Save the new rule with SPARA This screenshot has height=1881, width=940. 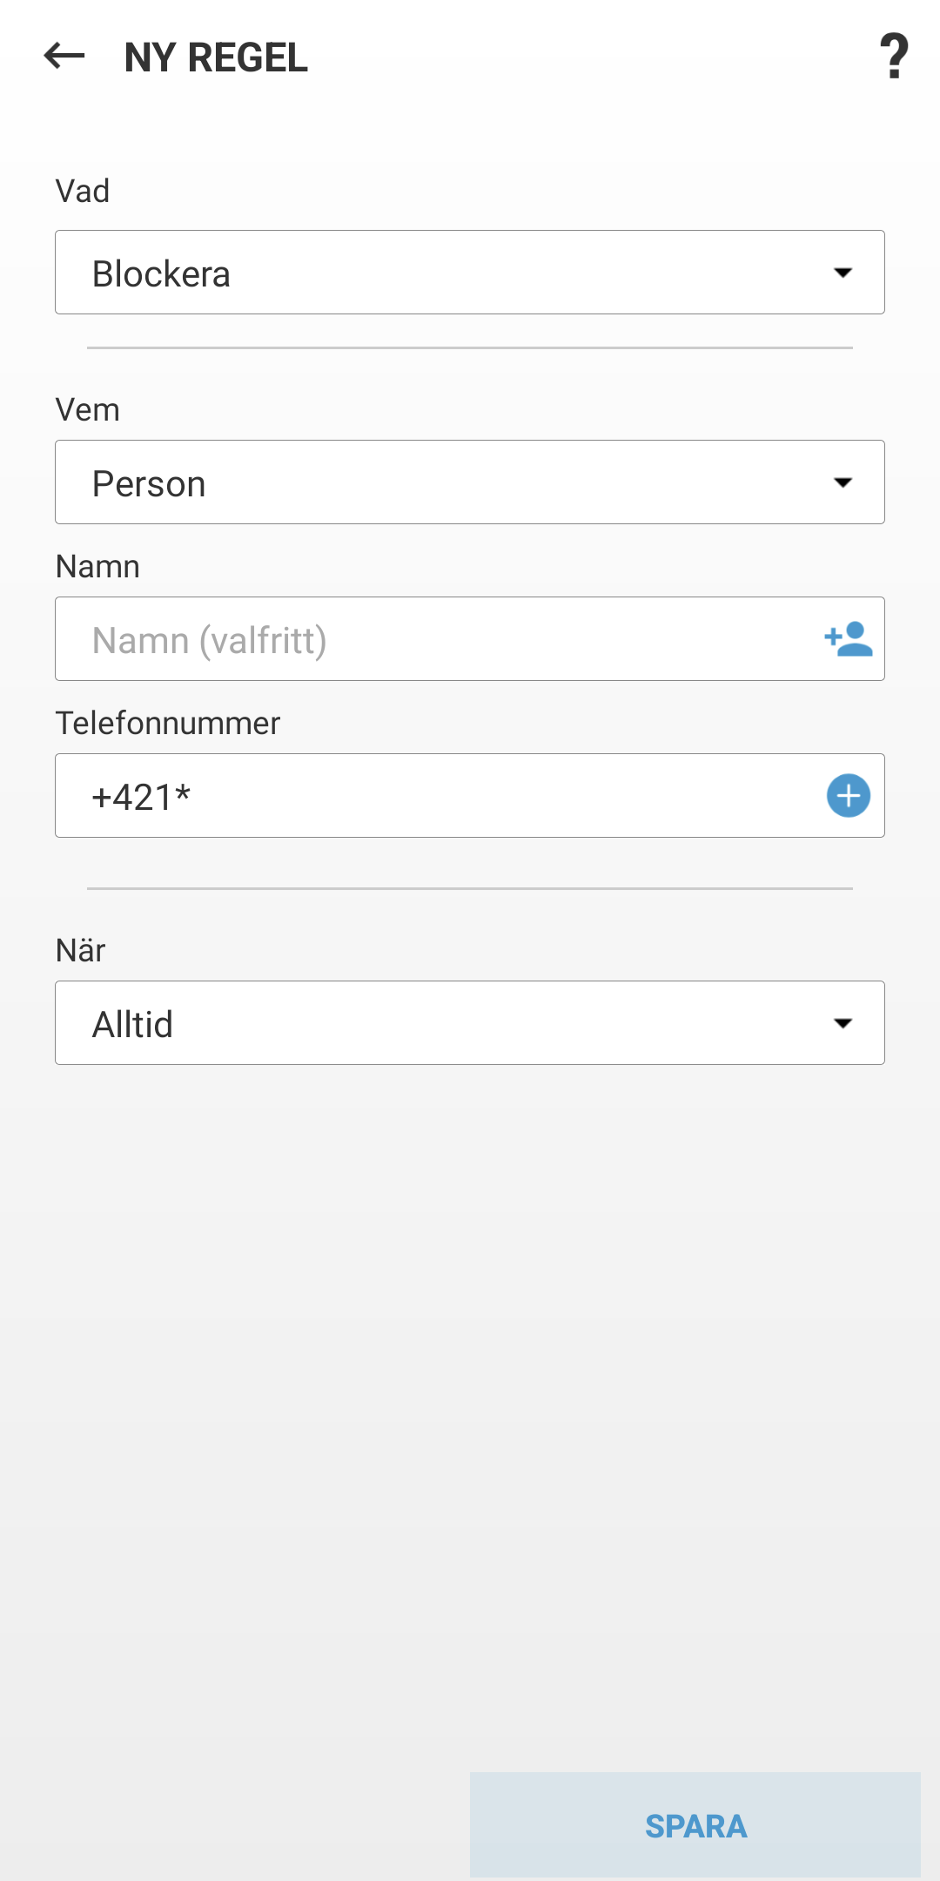[x=695, y=1824]
